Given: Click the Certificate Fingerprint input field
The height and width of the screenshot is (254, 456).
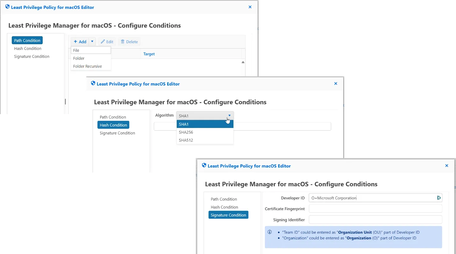Looking at the screenshot, I should click(375, 209).
